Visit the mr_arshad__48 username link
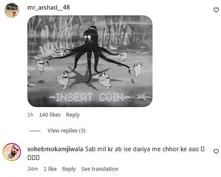 [x=49, y=7]
